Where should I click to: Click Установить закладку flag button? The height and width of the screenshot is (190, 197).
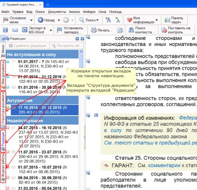point(70,30)
